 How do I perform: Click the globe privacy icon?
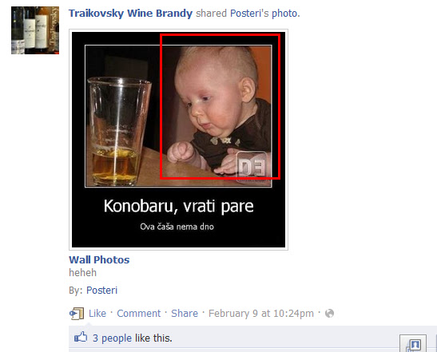329,314
